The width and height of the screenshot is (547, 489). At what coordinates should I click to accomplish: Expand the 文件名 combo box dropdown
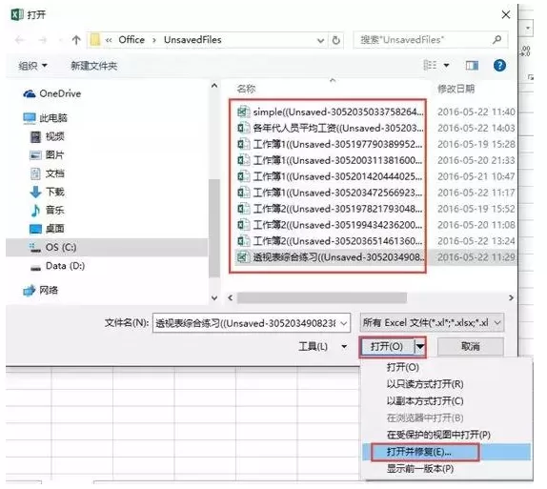344,323
